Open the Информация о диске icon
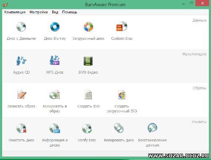 (x=55, y=128)
